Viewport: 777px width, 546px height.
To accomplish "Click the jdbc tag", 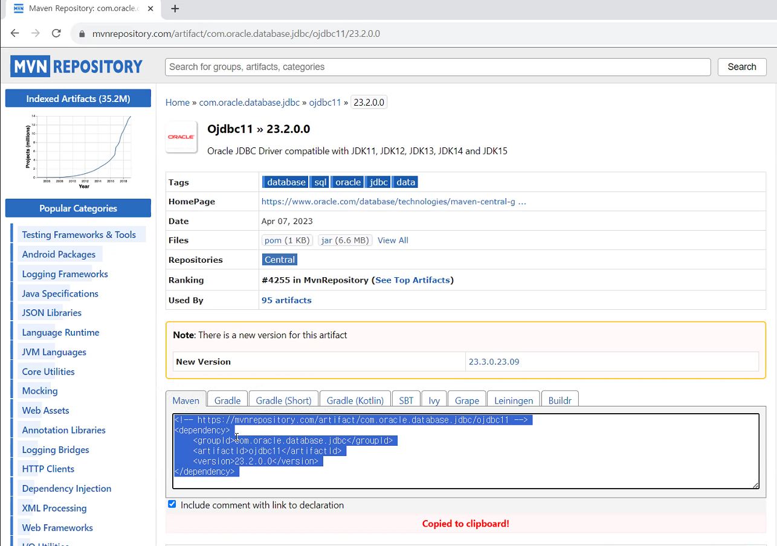I will (x=379, y=182).
